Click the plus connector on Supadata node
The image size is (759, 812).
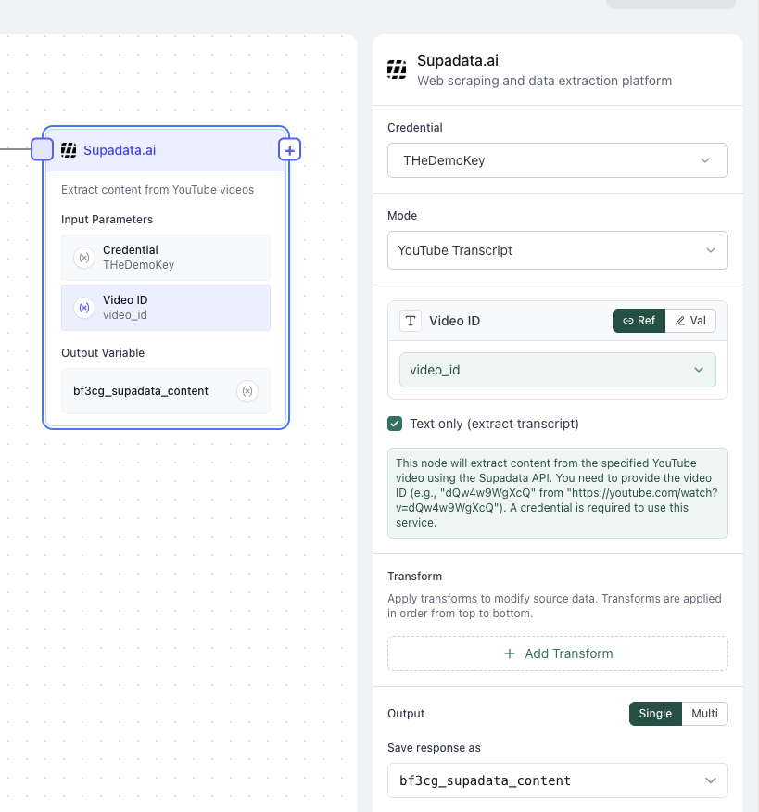(289, 149)
